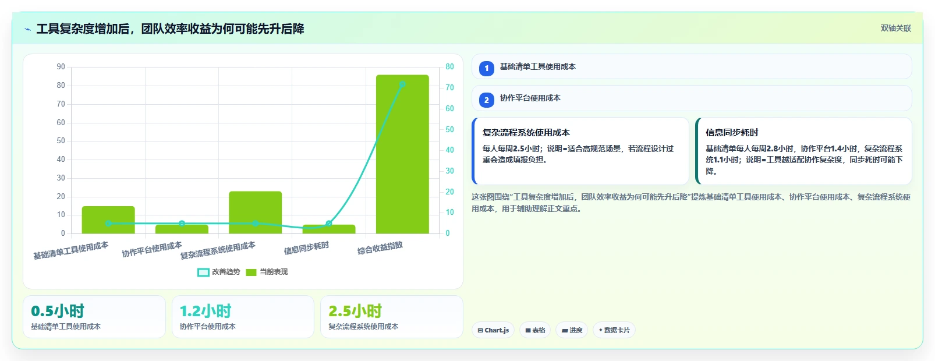
Task: Open the 信息同步耗时 card
Action: 803,151
